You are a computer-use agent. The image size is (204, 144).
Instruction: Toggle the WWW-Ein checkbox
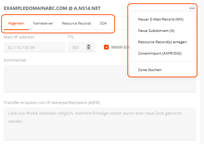107,47
